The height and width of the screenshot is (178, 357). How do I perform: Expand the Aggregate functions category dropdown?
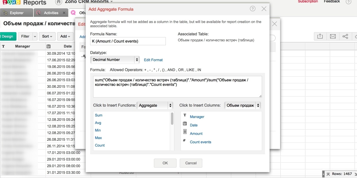(x=155, y=106)
